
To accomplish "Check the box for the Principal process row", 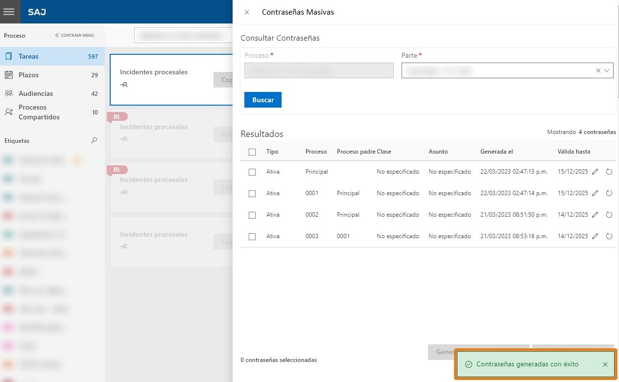I will click(x=252, y=172).
